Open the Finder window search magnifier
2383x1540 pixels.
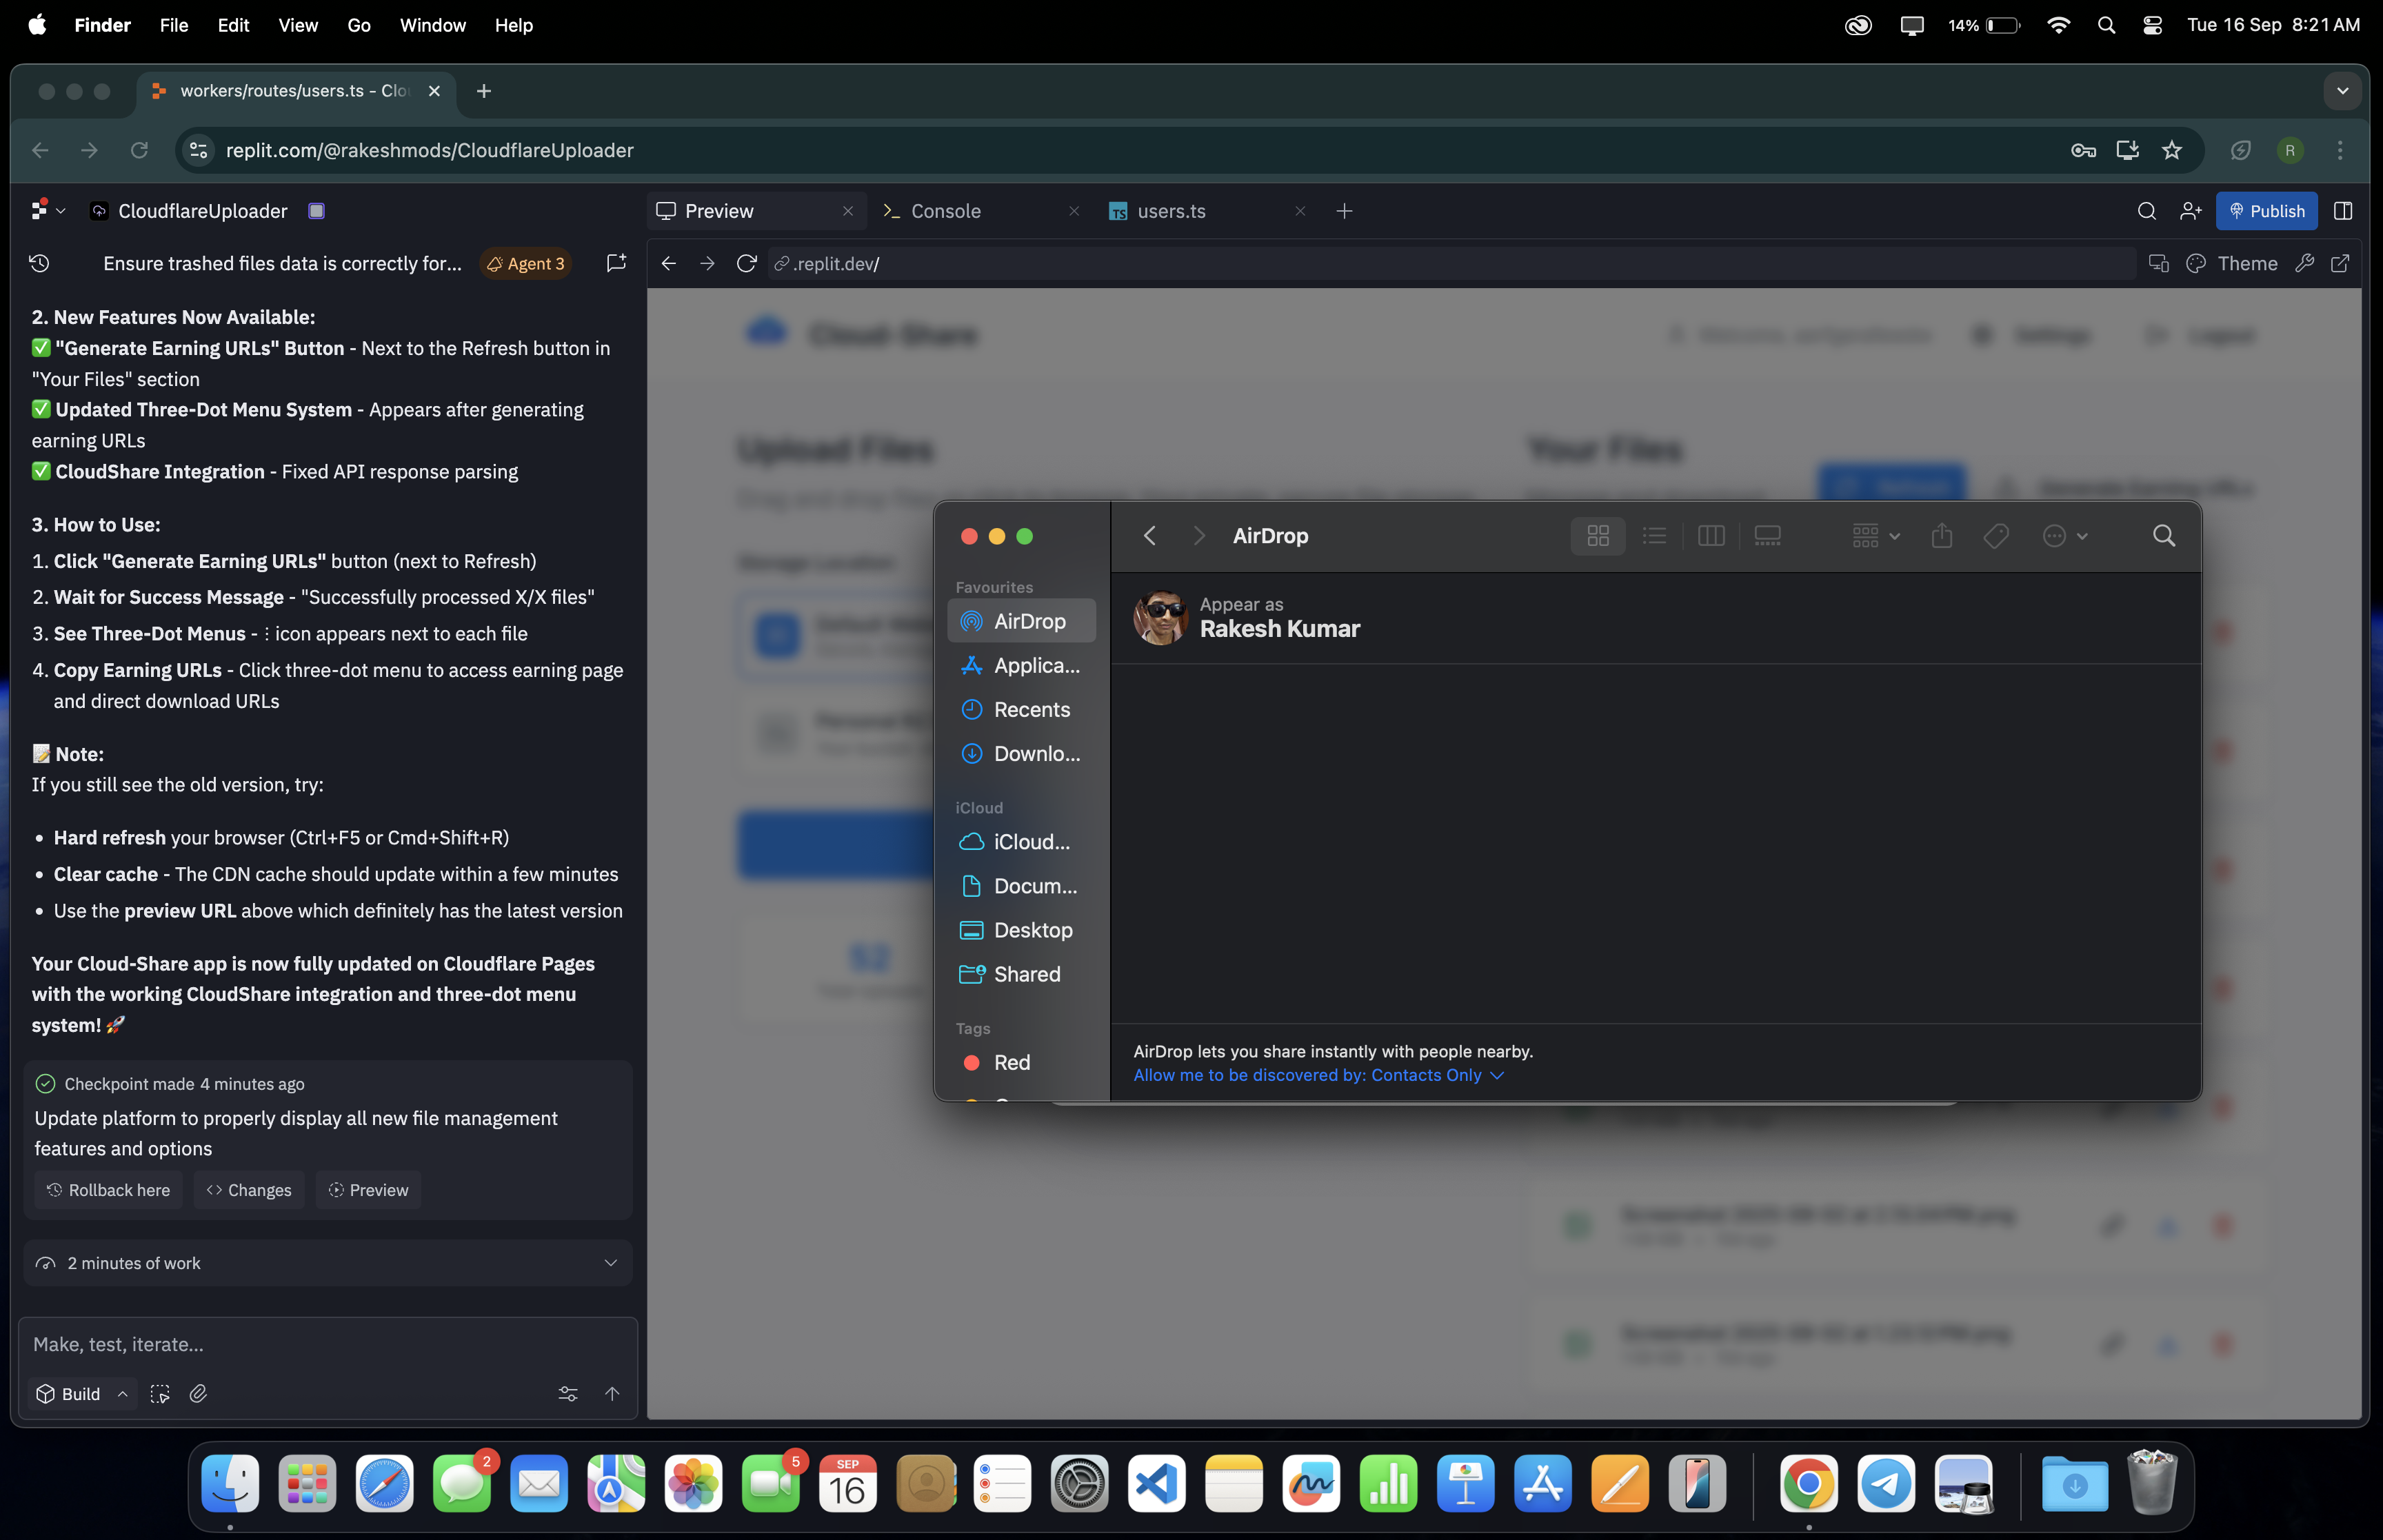[x=2164, y=536]
